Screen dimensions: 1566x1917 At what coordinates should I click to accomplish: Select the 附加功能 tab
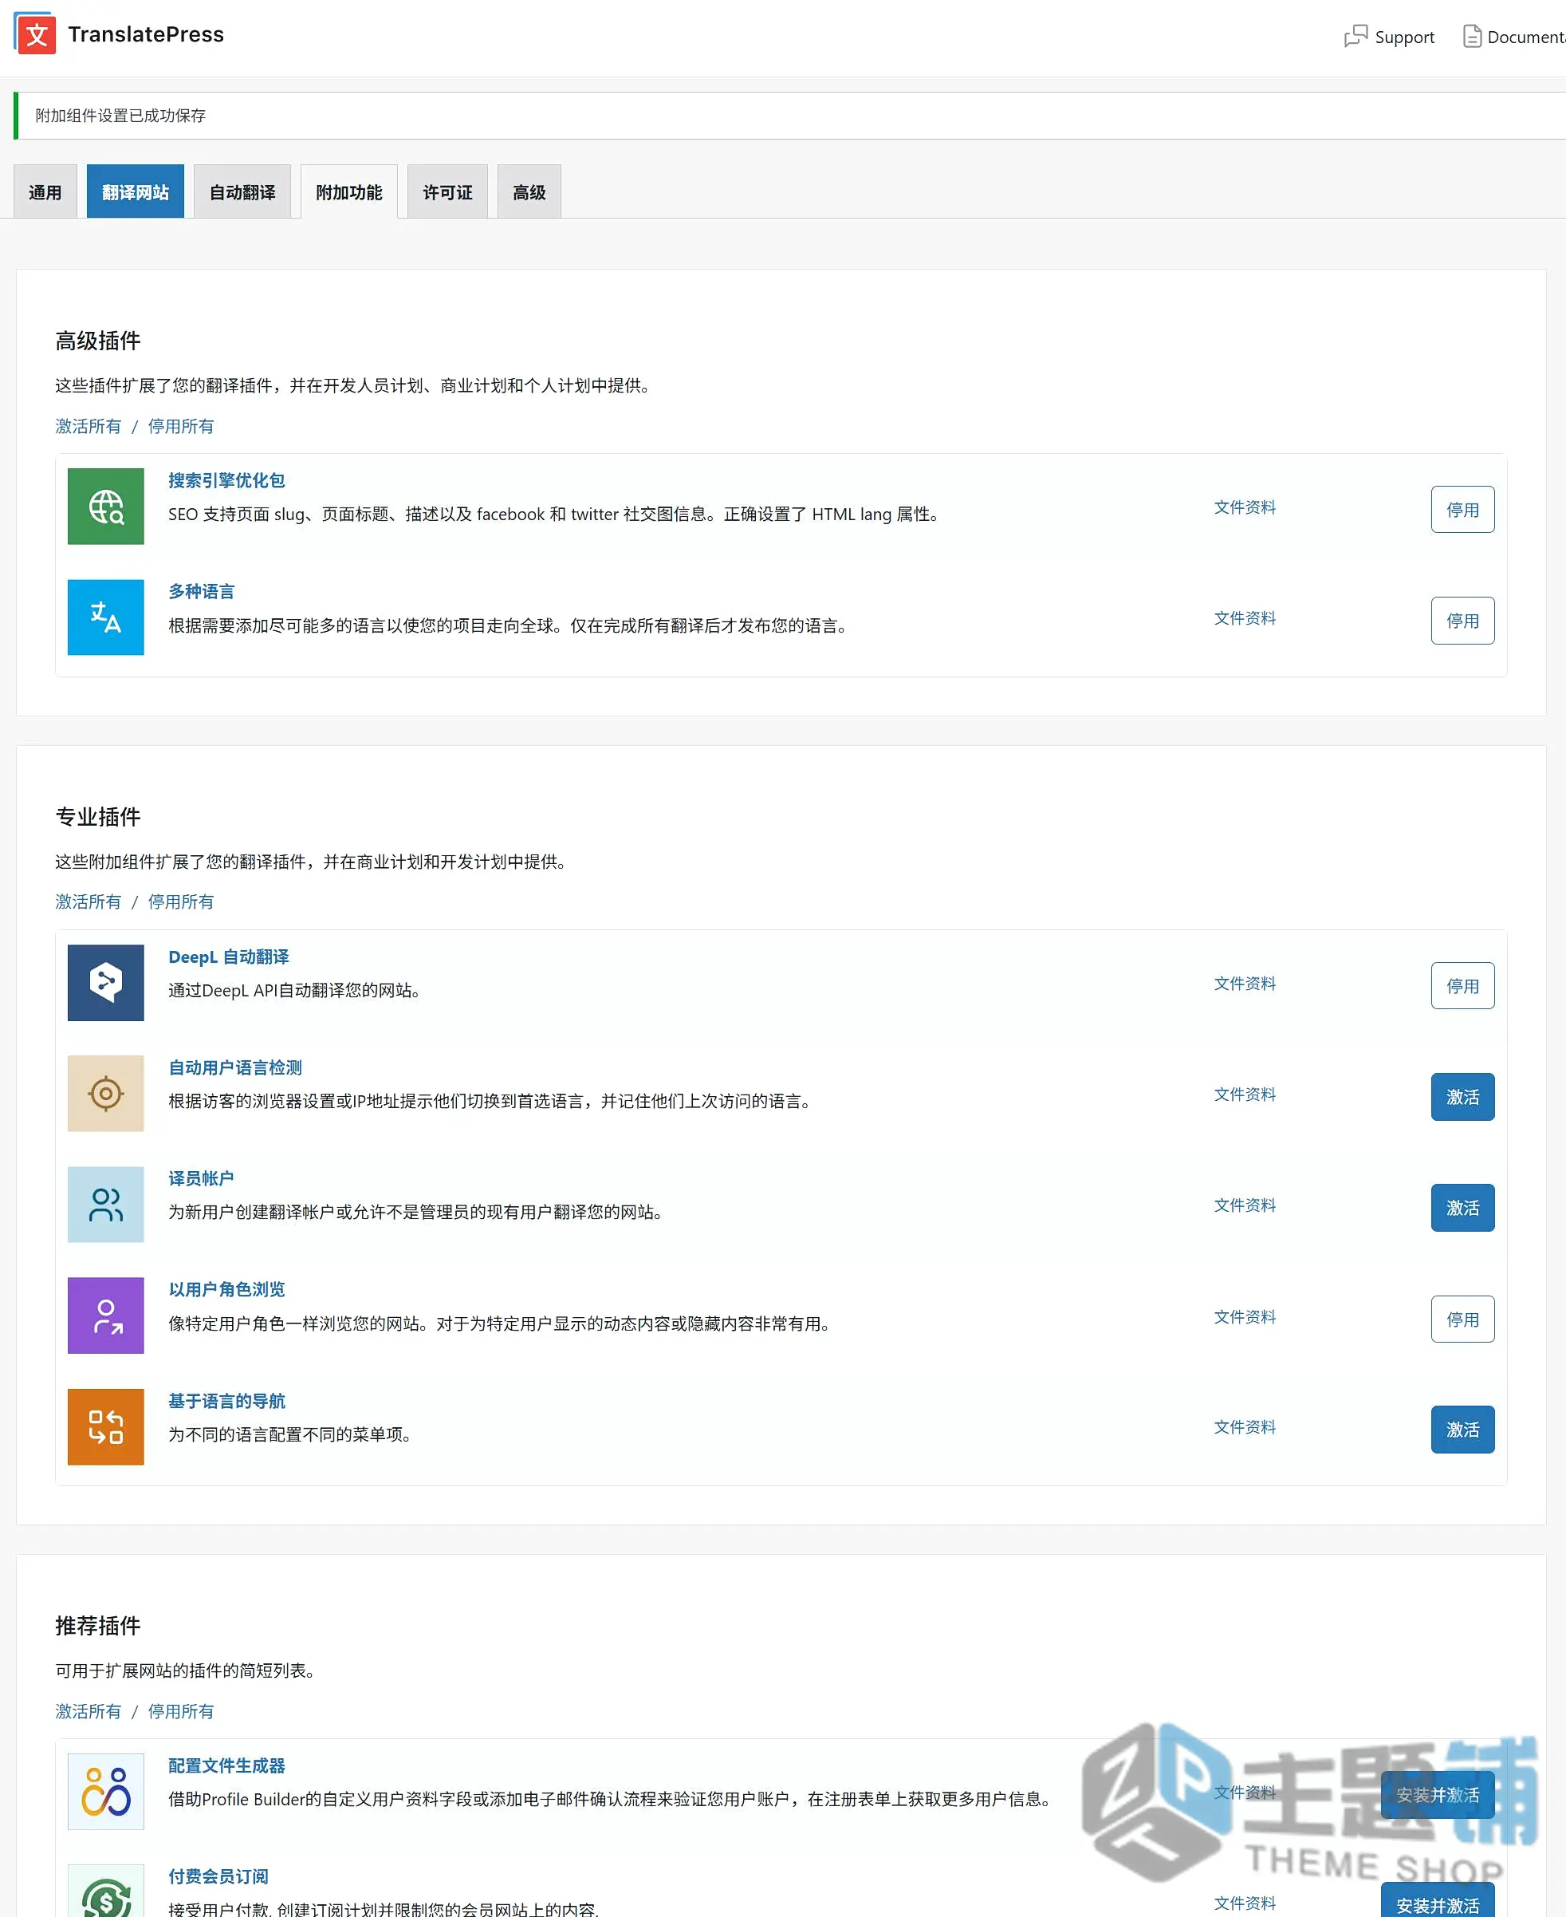(x=349, y=191)
